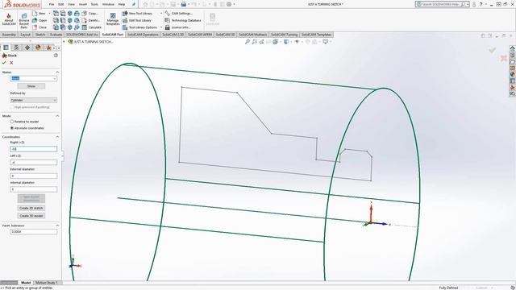This screenshot has height=290, width=516.
Task: Open Manage Templates
Action: click(x=113, y=19)
